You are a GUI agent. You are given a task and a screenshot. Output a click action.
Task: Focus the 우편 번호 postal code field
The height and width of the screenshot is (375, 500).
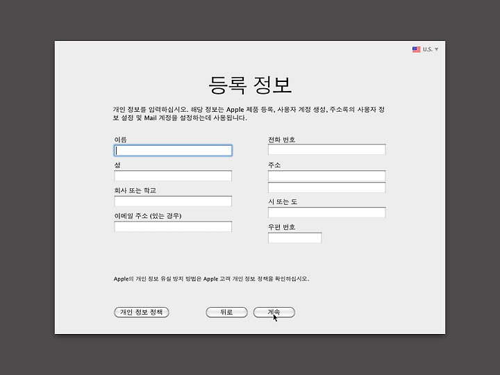tap(294, 237)
